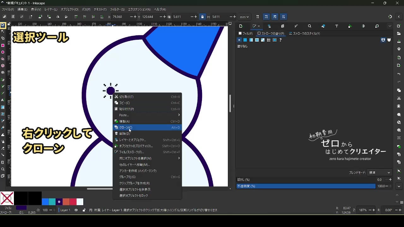Switch to the フィル(F) tab
Image resolution: width=404 pixels, height=227 pixels.
tap(246, 33)
